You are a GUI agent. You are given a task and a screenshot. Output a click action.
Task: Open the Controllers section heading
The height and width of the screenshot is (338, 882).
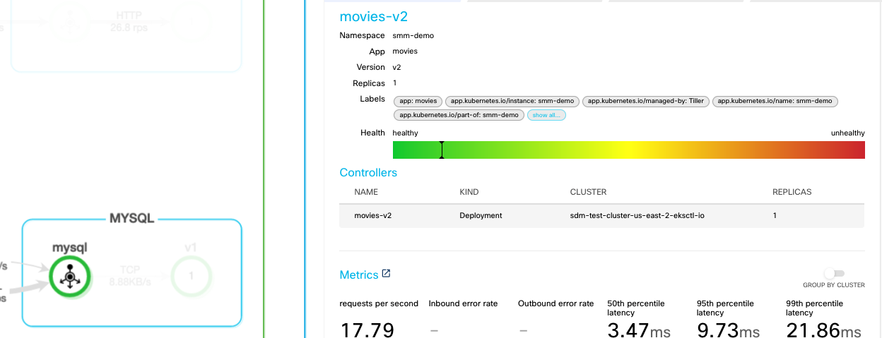tap(368, 172)
